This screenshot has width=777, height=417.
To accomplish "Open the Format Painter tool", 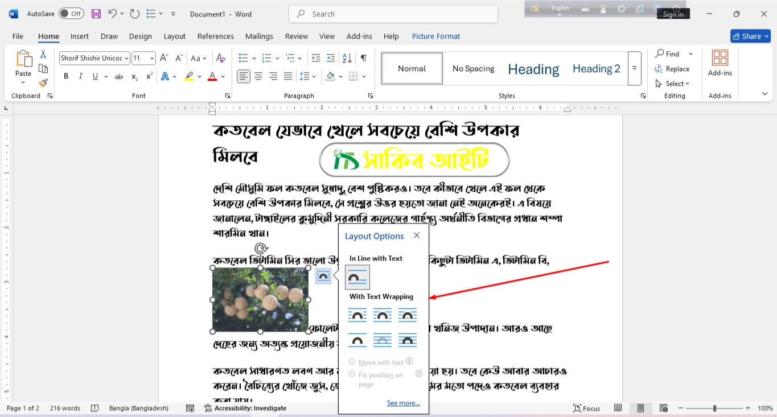I will pos(43,83).
